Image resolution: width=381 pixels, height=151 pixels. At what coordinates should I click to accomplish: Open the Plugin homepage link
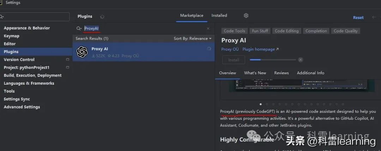260,49
